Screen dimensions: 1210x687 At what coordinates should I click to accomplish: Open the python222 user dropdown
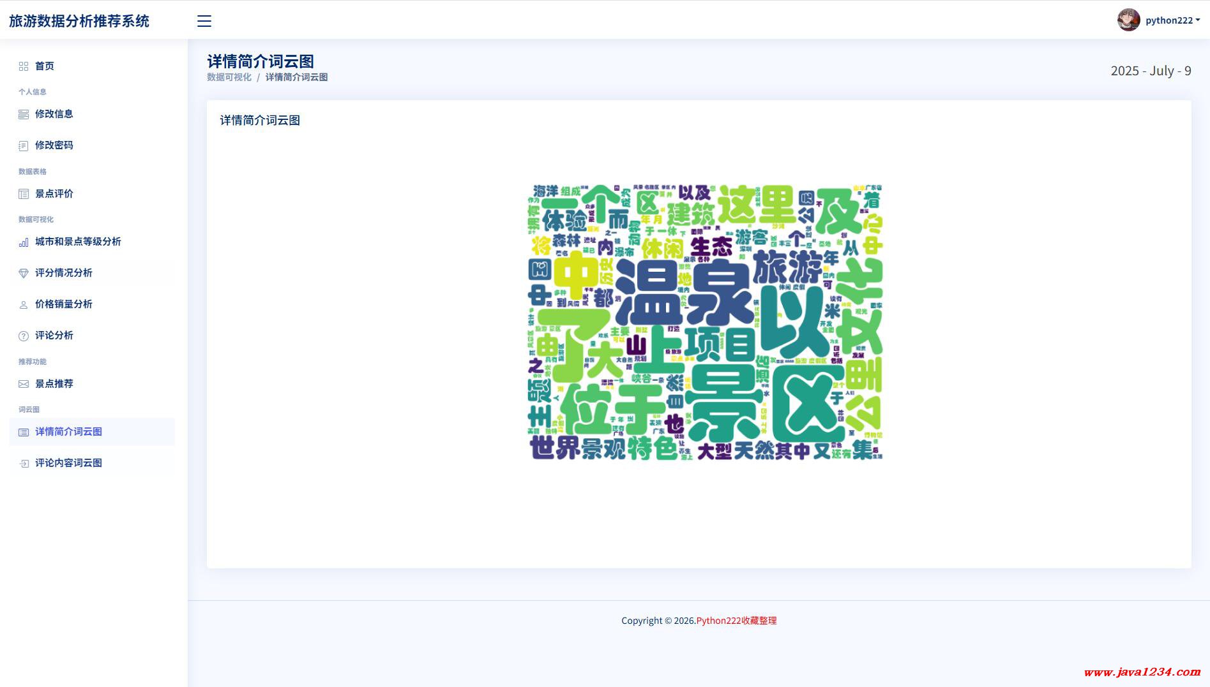tap(1172, 20)
